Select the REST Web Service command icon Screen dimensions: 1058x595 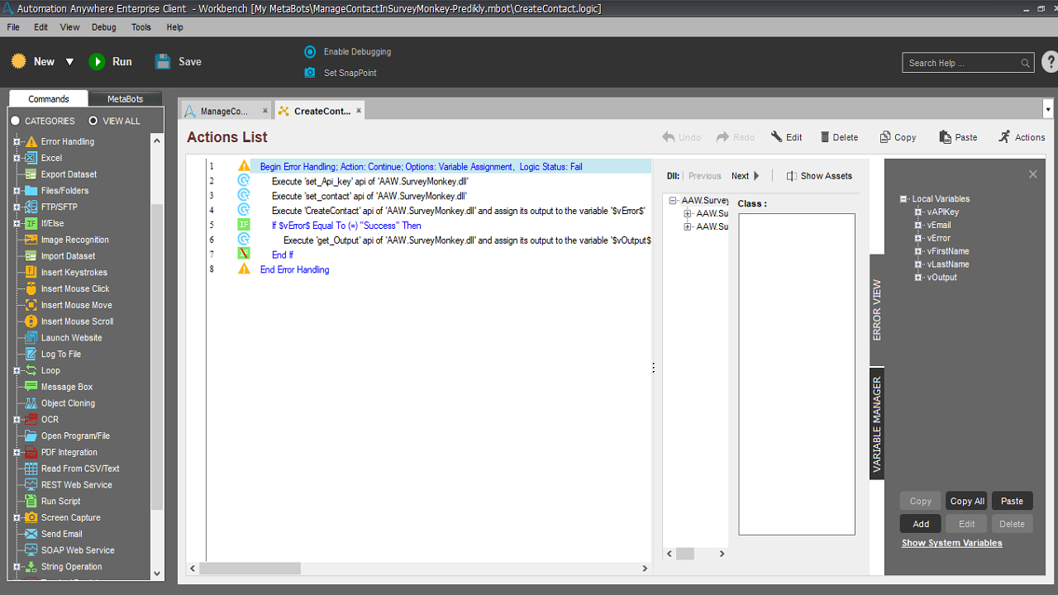coord(31,485)
